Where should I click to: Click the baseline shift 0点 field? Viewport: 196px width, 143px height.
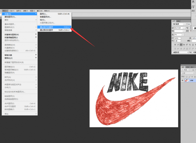[x=178, y=41]
